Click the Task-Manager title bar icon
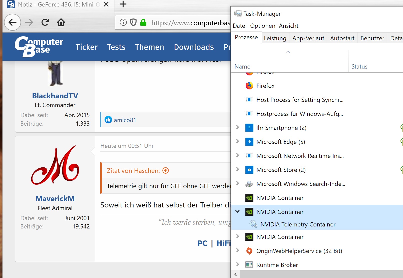Viewport: 403px width, 278px height. pyautogui.click(x=238, y=14)
